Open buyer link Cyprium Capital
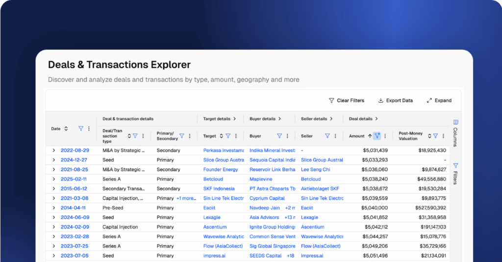This screenshot has height=262, width=502. pyautogui.click(x=267, y=198)
